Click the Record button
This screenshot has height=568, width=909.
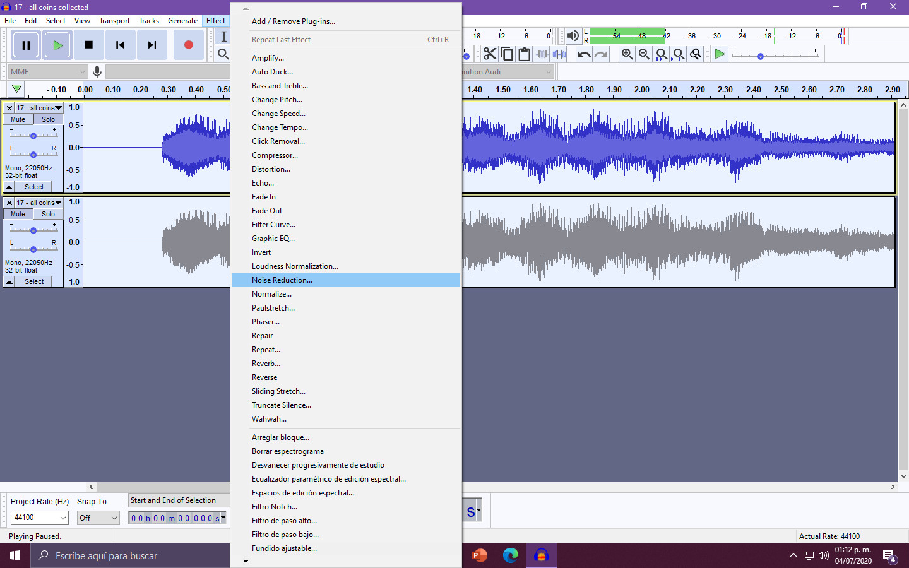tap(188, 44)
